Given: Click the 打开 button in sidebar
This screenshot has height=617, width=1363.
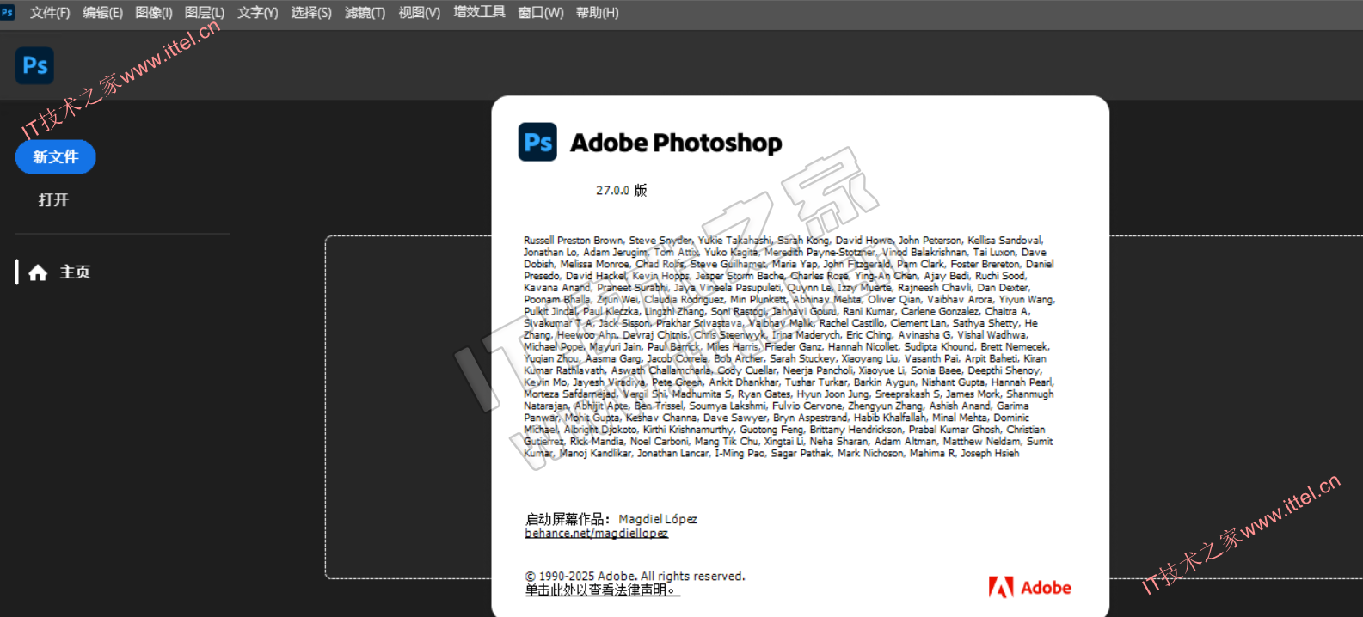Looking at the screenshot, I should coord(53,200).
